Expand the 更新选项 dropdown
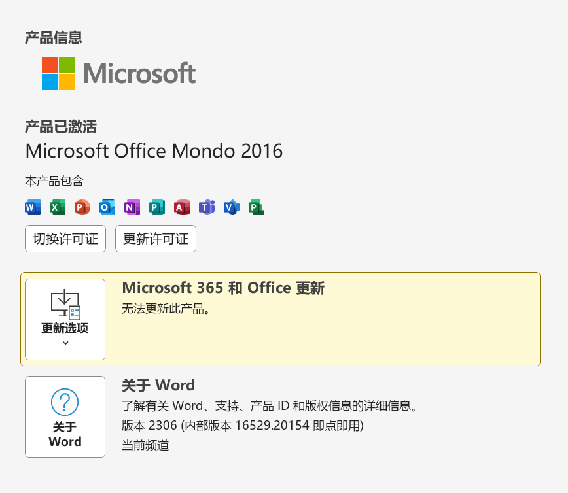Image resolution: width=568 pixels, height=493 pixels. coord(65,319)
